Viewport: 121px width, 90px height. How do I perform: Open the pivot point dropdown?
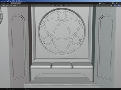tap(58, 5)
